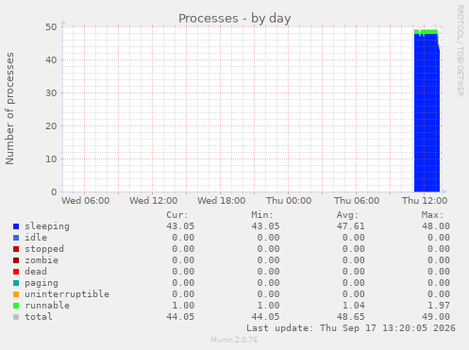Viewport: 469px width, 350px height.
Task: Click the 'stopped' legend label
Action: point(44,249)
